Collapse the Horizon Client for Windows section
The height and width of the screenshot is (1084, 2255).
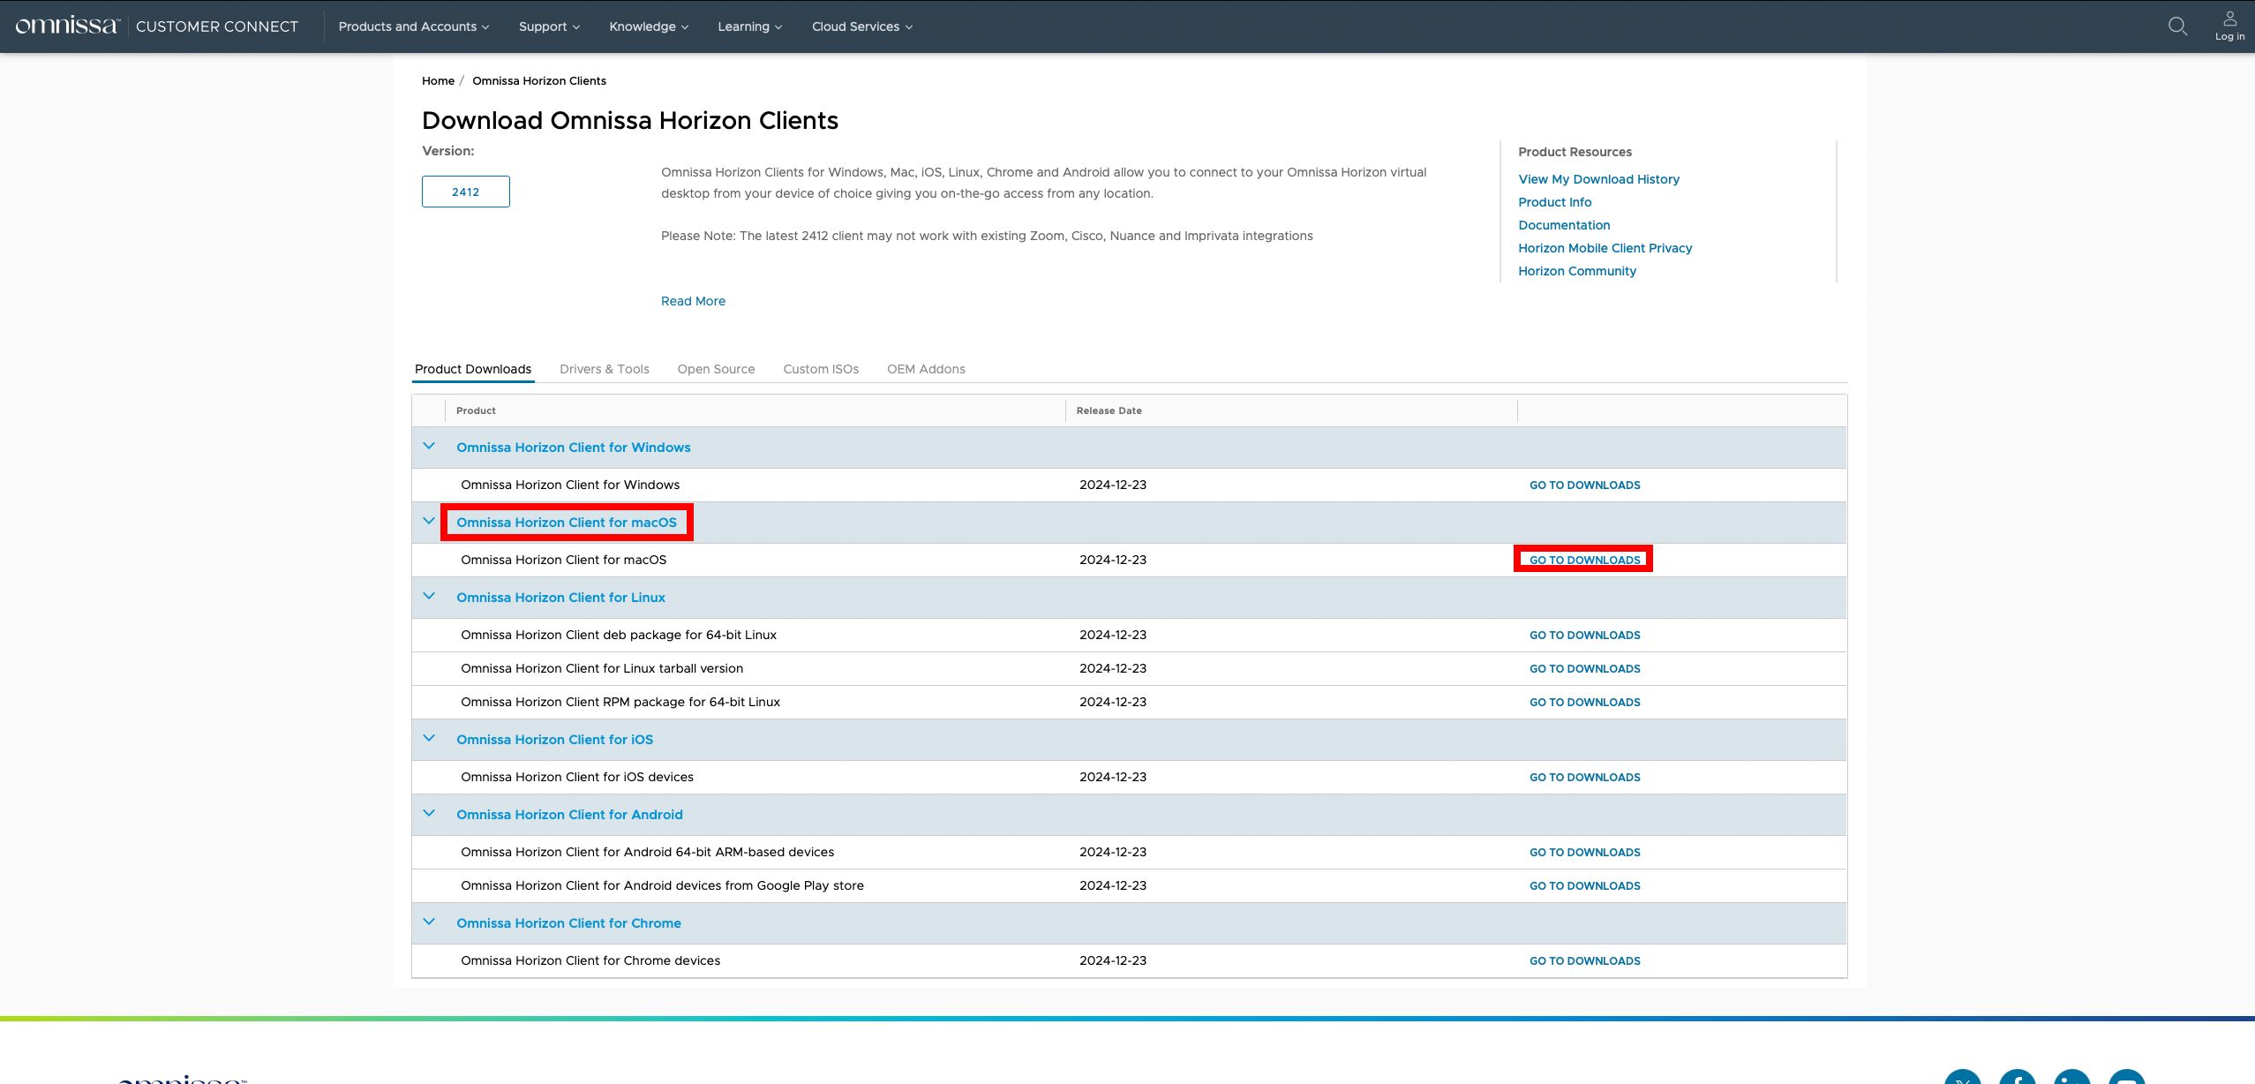click(429, 447)
